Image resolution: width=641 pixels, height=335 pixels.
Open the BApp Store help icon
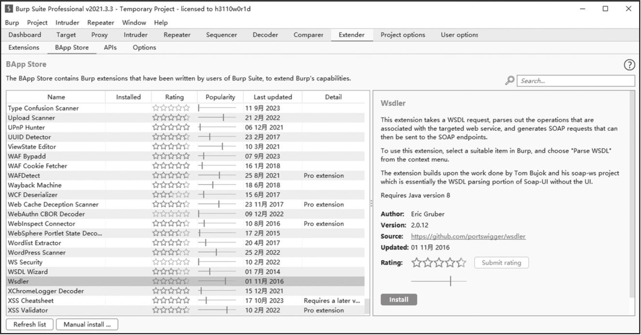629,65
